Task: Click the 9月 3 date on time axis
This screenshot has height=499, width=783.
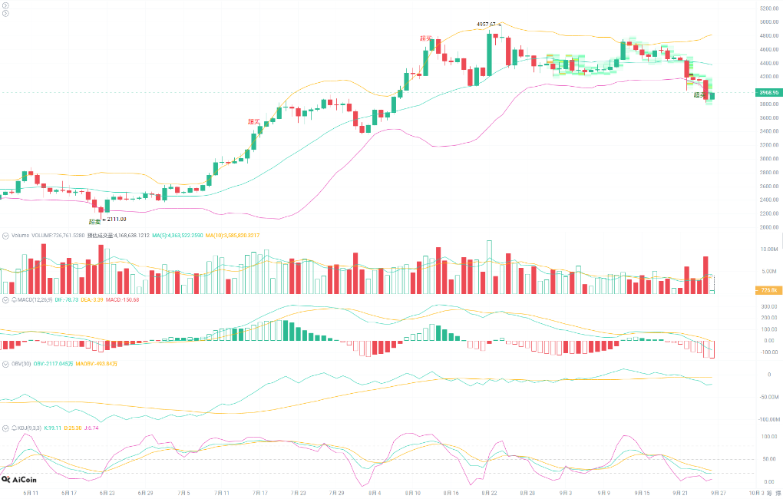Action: (566, 493)
